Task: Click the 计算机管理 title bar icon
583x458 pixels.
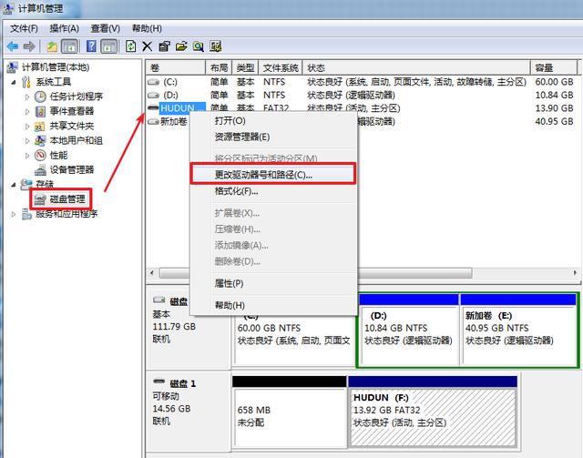Action: (x=8, y=8)
